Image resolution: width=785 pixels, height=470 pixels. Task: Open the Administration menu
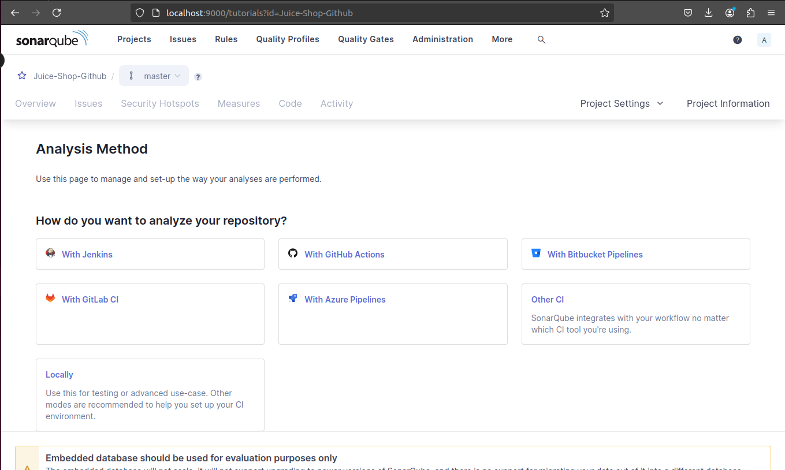(x=442, y=39)
